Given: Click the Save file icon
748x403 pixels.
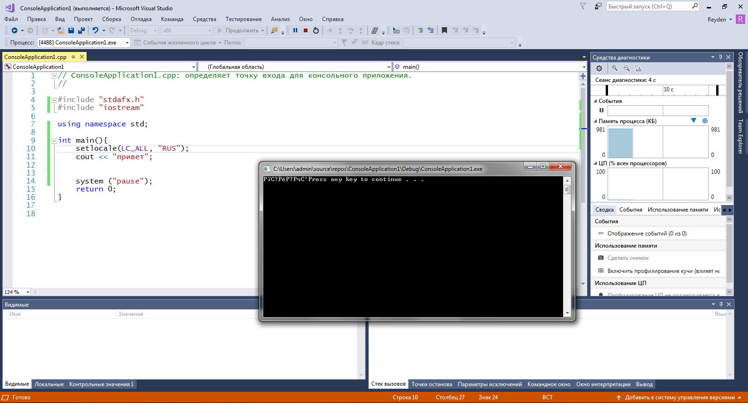Looking at the screenshot, I should pyautogui.click(x=71, y=30).
